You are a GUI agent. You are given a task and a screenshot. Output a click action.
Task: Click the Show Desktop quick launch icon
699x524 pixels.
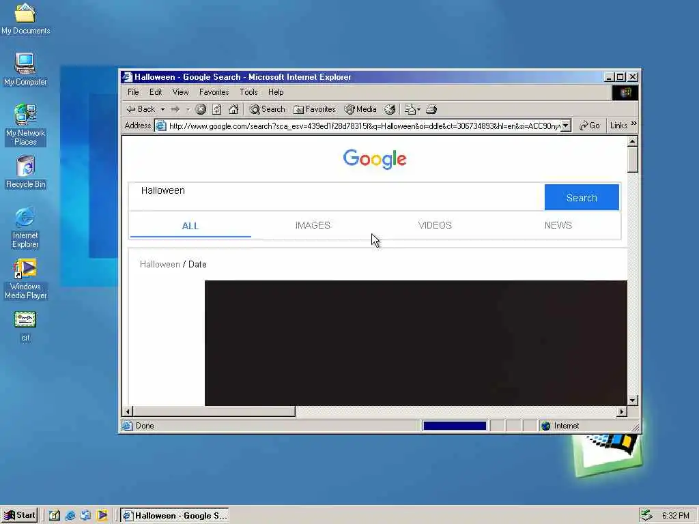(55, 516)
